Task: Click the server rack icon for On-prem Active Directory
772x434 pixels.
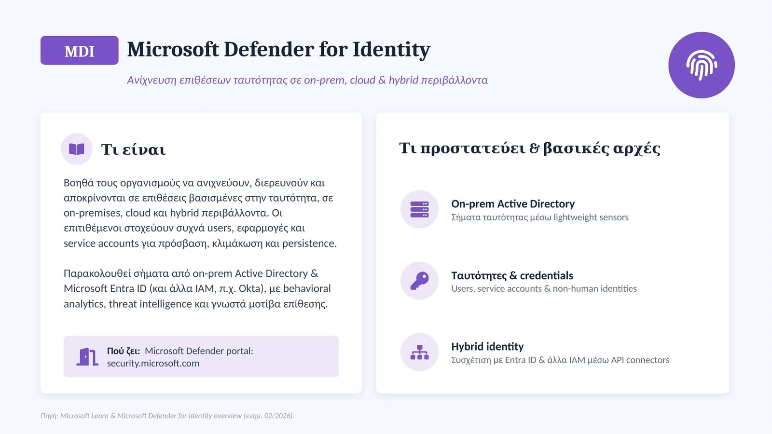Action: click(419, 209)
